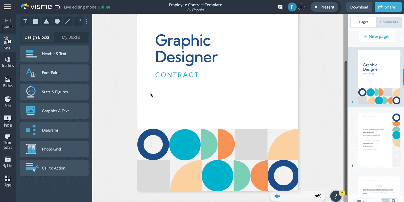Select the triangle shape tool
The height and width of the screenshot is (202, 404).
pos(46,21)
